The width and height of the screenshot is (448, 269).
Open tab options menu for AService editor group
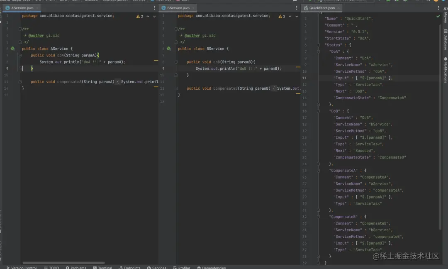pos(154,8)
